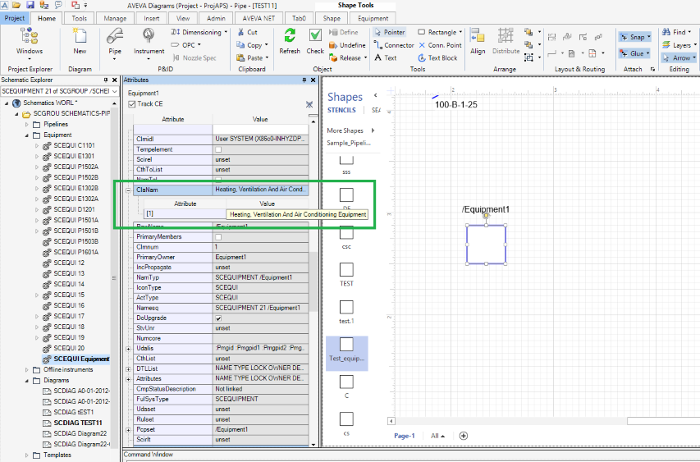Toggle the Track CE checkbox
The height and width of the screenshot is (462, 700).
131,104
